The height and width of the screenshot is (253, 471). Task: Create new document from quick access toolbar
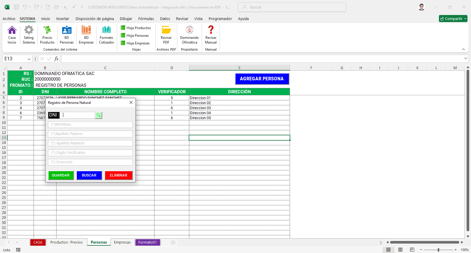click(x=48, y=7)
